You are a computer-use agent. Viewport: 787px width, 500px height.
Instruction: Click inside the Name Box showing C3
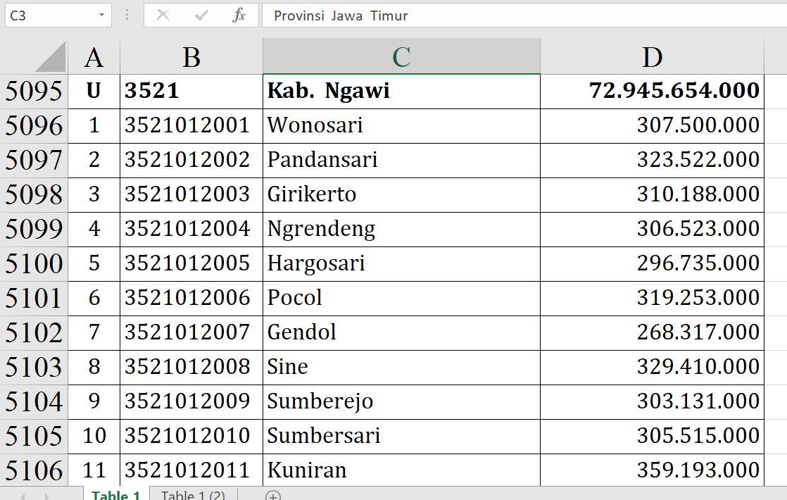(x=49, y=15)
